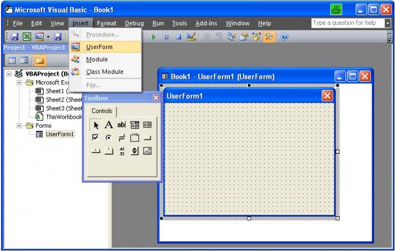Close the Toolbox window
The image size is (395, 251).
coord(156,98)
